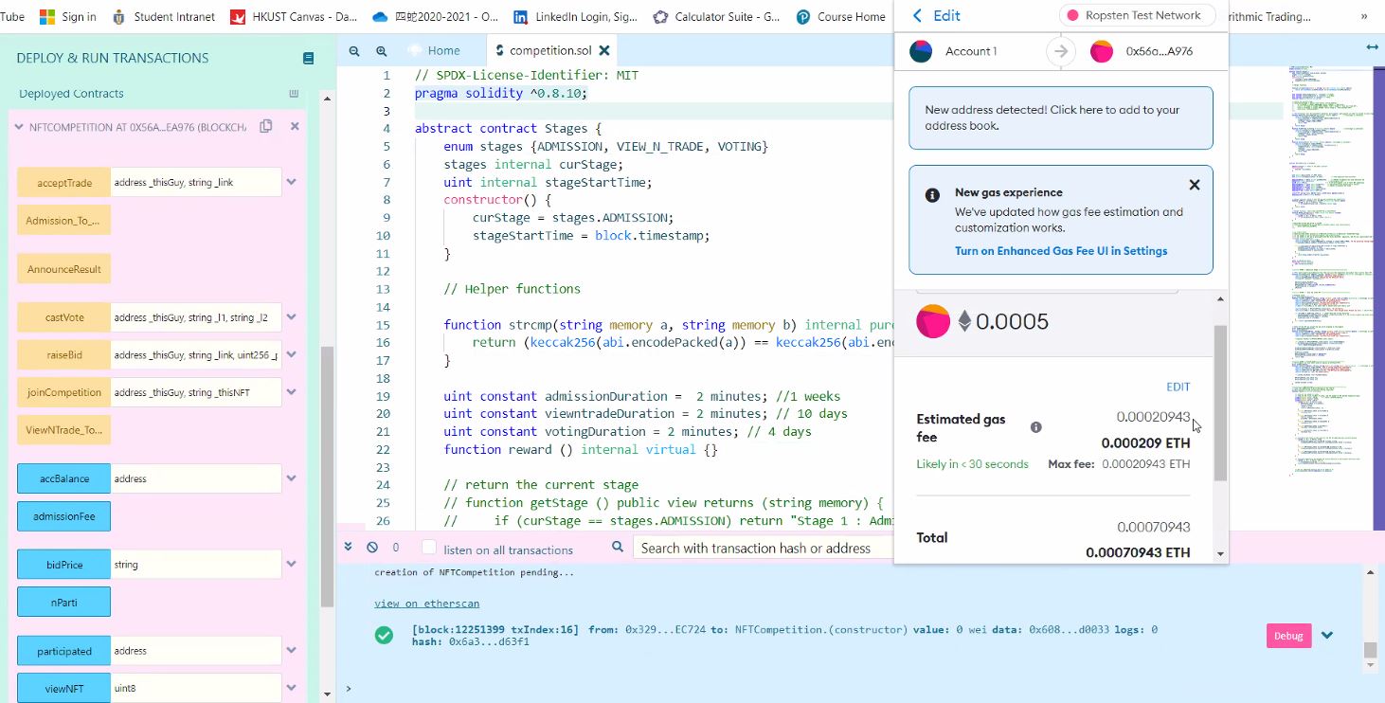Enable listen on all transactions
The image size is (1385, 703).
point(428,549)
